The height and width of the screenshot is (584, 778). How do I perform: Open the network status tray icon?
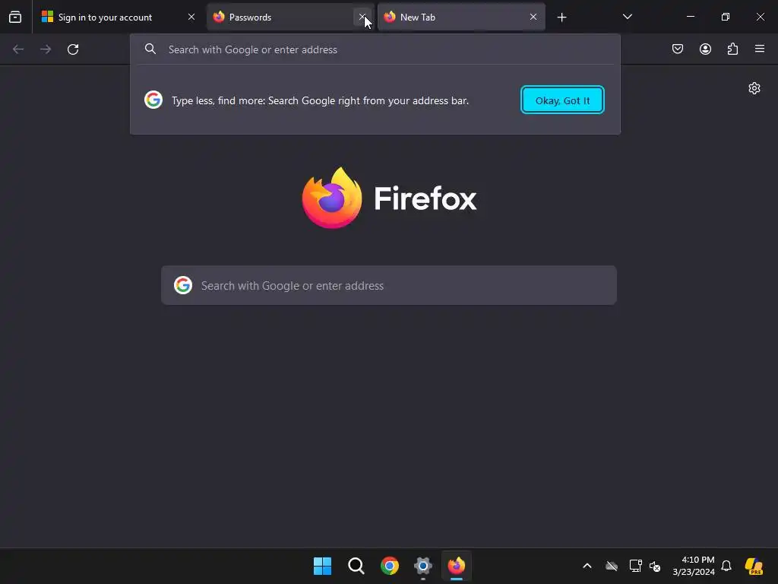click(636, 566)
